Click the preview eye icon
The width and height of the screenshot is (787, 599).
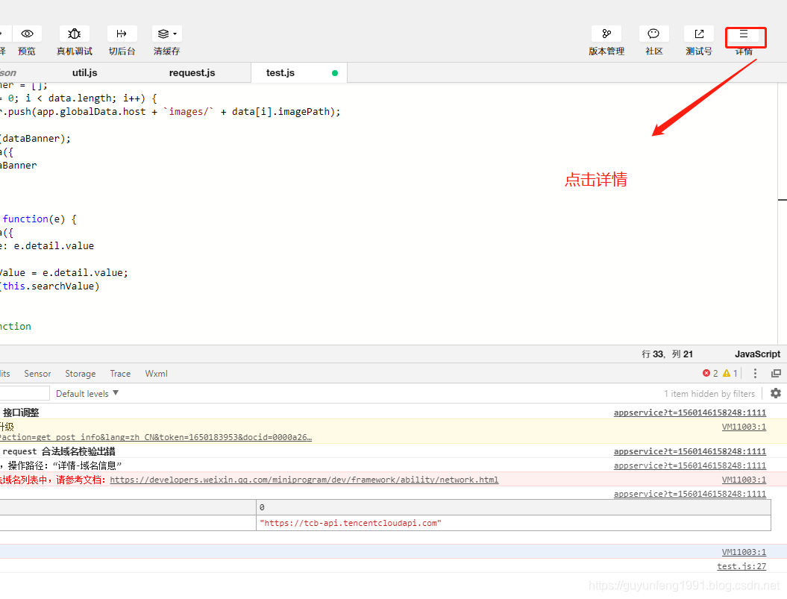tap(27, 34)
